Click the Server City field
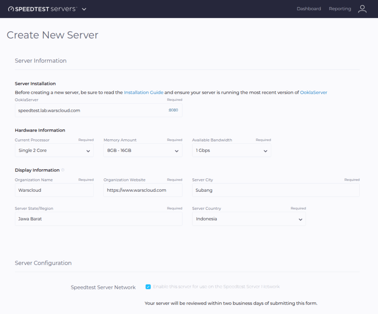The width and height of the screenshot is (378, 314). 276,190
